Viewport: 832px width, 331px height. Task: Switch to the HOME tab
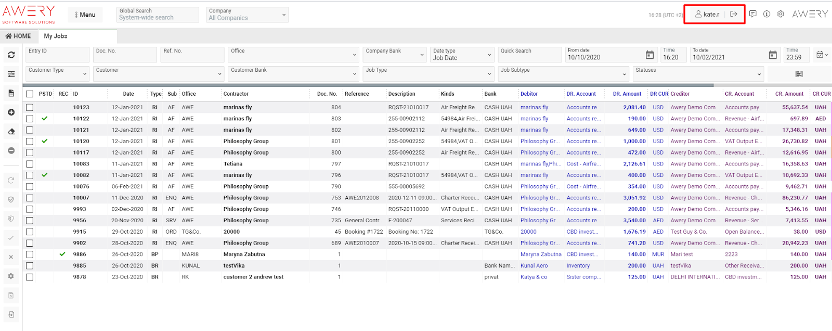pyautogui.click(x=18, y=36)
